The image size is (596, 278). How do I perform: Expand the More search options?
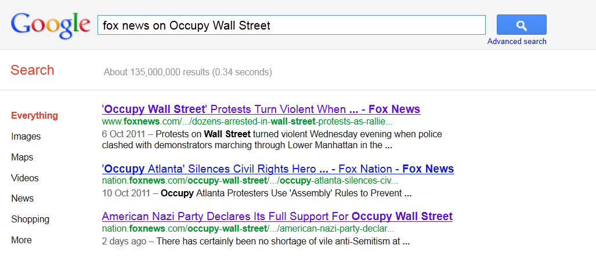(x=21, y=240)
